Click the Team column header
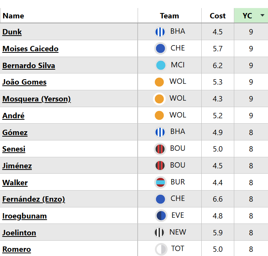The image size is (268, 256). point(169,16)
